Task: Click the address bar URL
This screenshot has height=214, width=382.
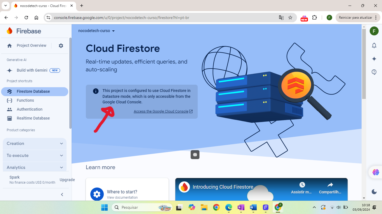Action: 122,18
